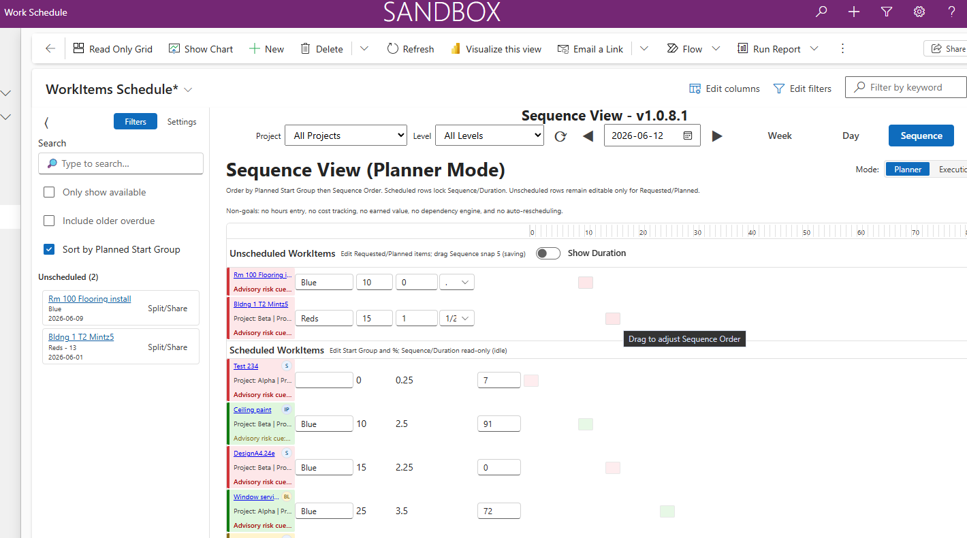The width and height of the screenshot is (967, 538).
Task: Open the Window servi... work item link
Action: tap(256, 497)
